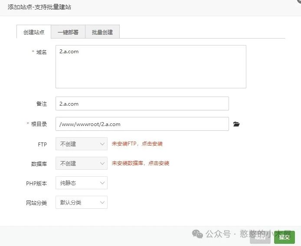Click the 域名 field label
Screen dimensions: 301x246
[41, 52]
